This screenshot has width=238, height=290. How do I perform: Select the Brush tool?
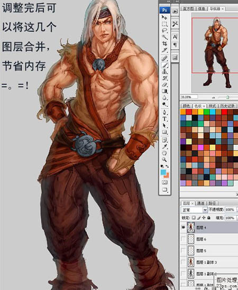pos(164,65)
